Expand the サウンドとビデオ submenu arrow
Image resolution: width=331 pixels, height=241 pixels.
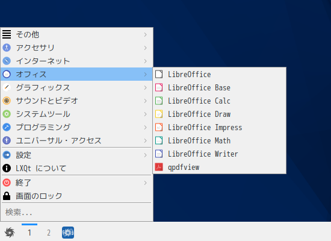[145, 101]
